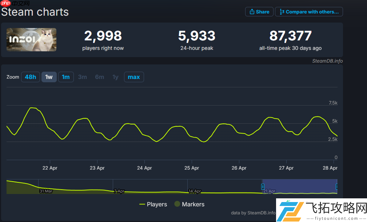Click the Share button
Image resolution: width=367 pixels, height=222 pixels.
click(x=259, y=12)
